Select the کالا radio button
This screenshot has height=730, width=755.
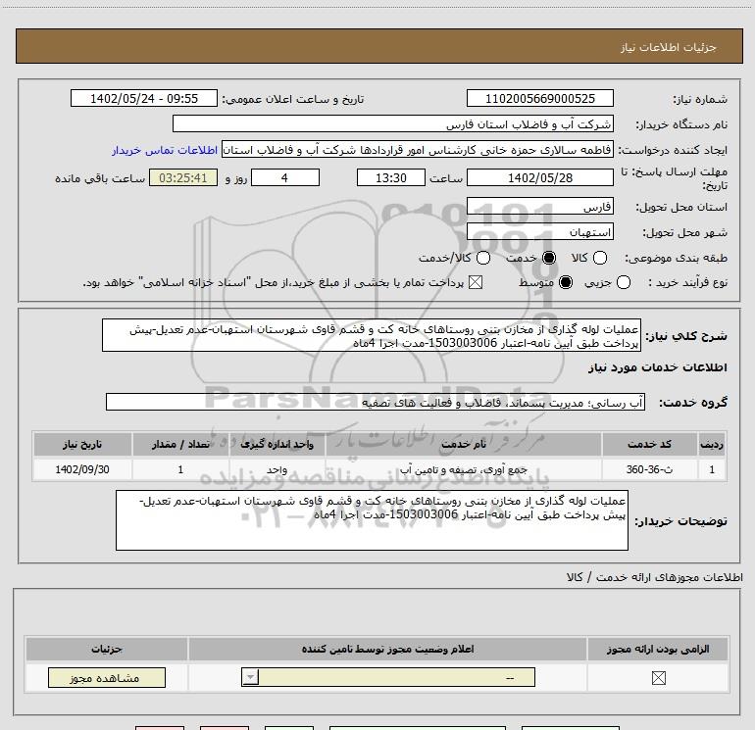600,258
